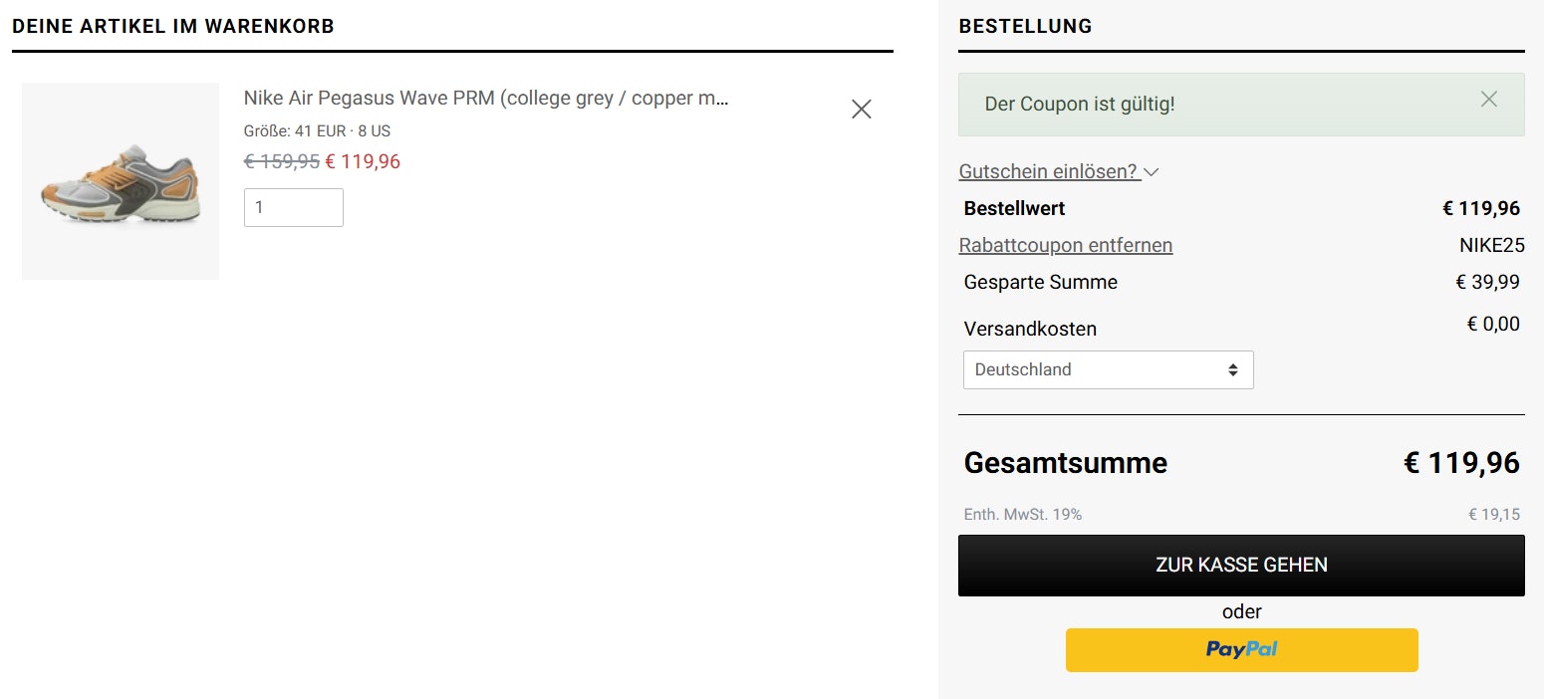This screenshot has width=1546, height=699.
Task: Click the struck-through price € 159,95
Action: (282, 161)
